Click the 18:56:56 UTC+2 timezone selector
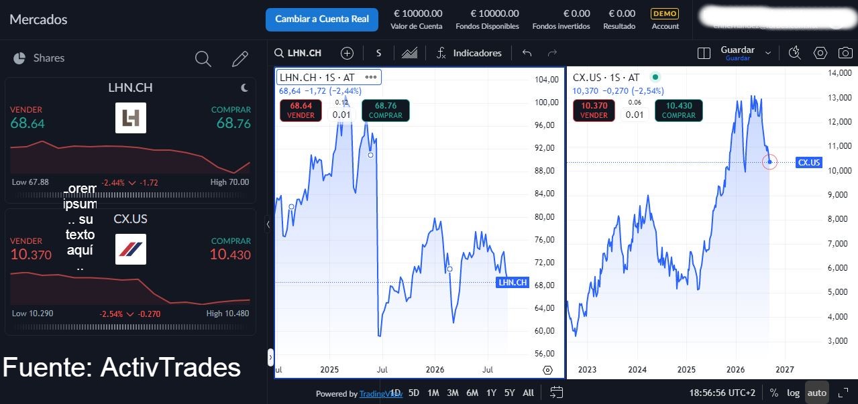 (x=722, y=393)
